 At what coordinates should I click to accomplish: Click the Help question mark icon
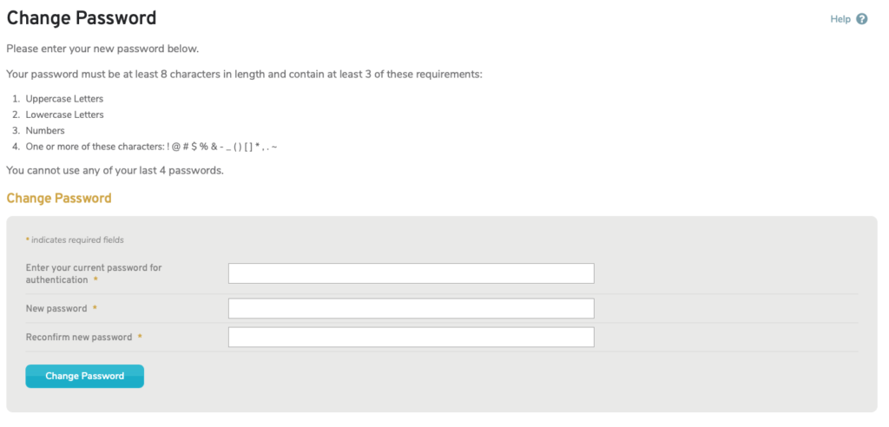click(862, 19)
